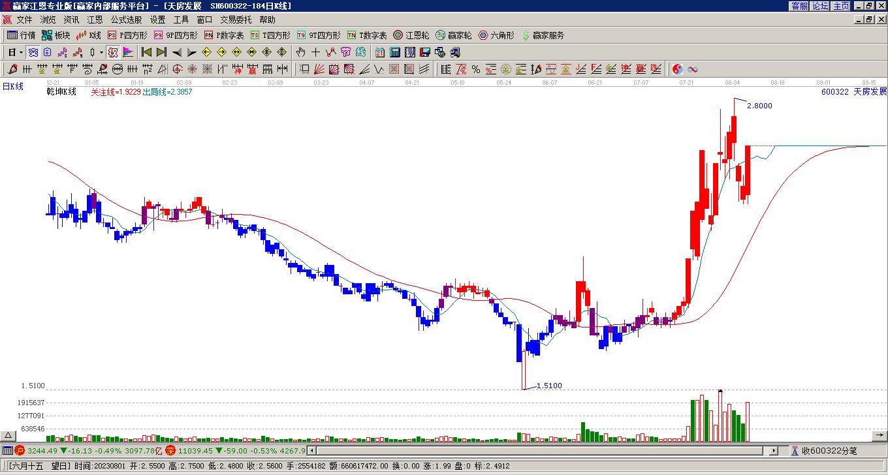
Task: Open the 资讯 menu
Action: 72,20
